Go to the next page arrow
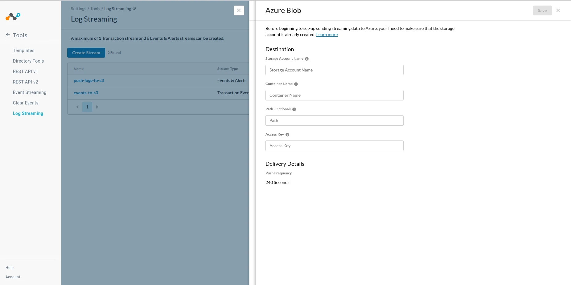Viewport: 571px width, 285px height. point(97,107)
